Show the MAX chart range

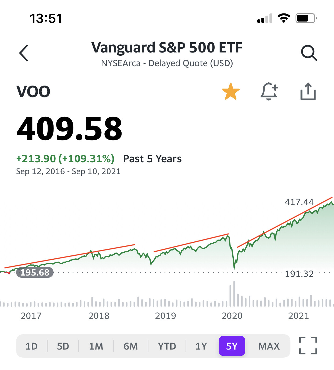pyautogui.click(x=269, y=346)
